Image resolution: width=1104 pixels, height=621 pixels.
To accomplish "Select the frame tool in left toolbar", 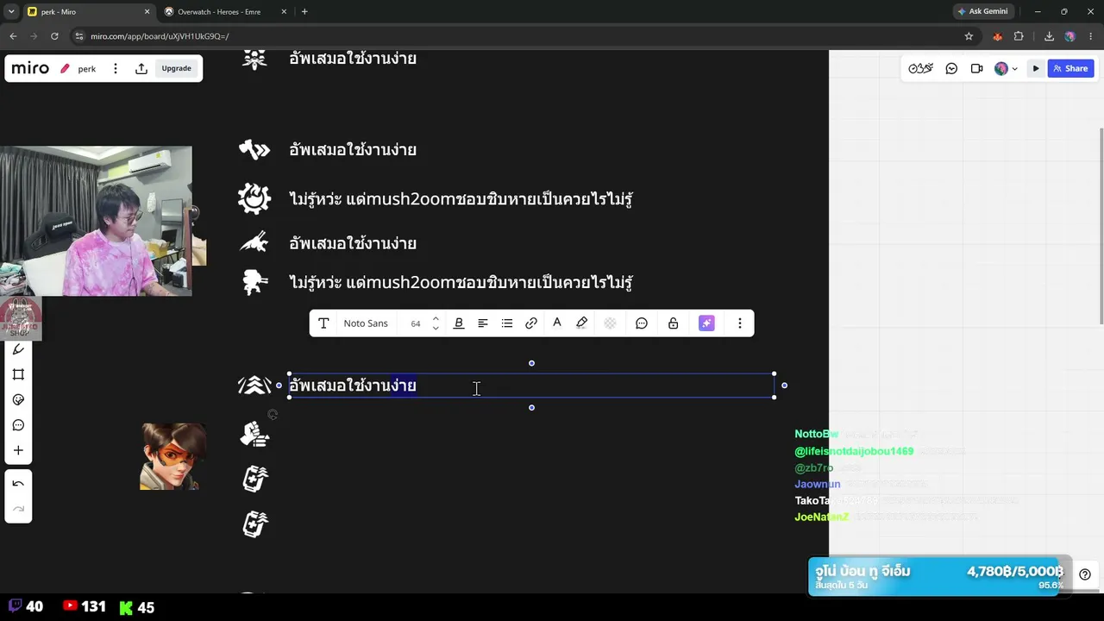I will tap(18, 374).
